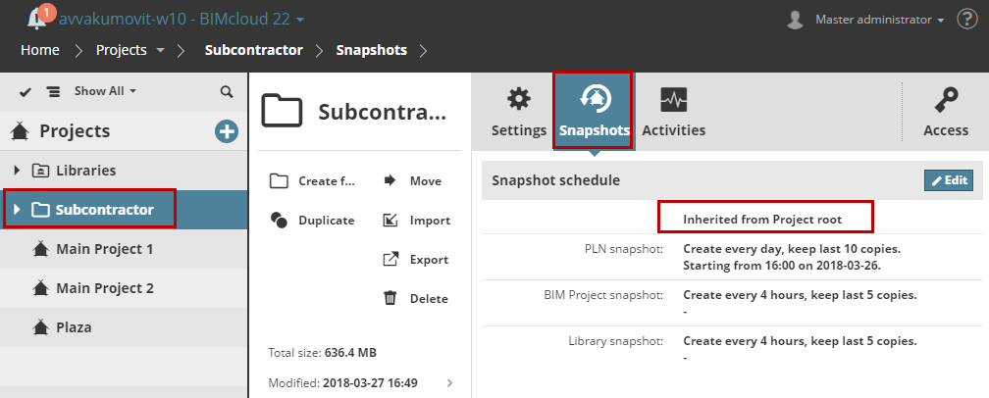The image size is (989, 398).
Task: Click the add project plus icon
Action: tap(227, 130)
